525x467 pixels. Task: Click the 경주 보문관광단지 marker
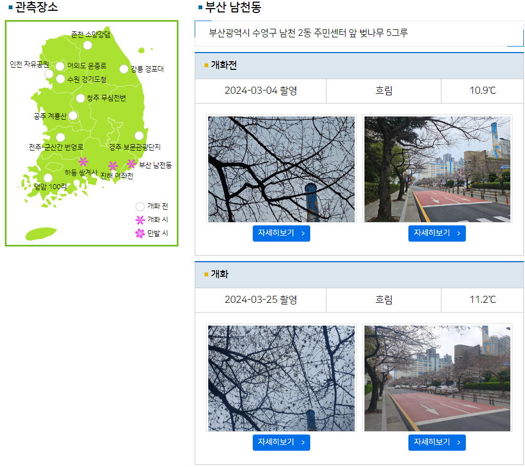coord(139,135)
